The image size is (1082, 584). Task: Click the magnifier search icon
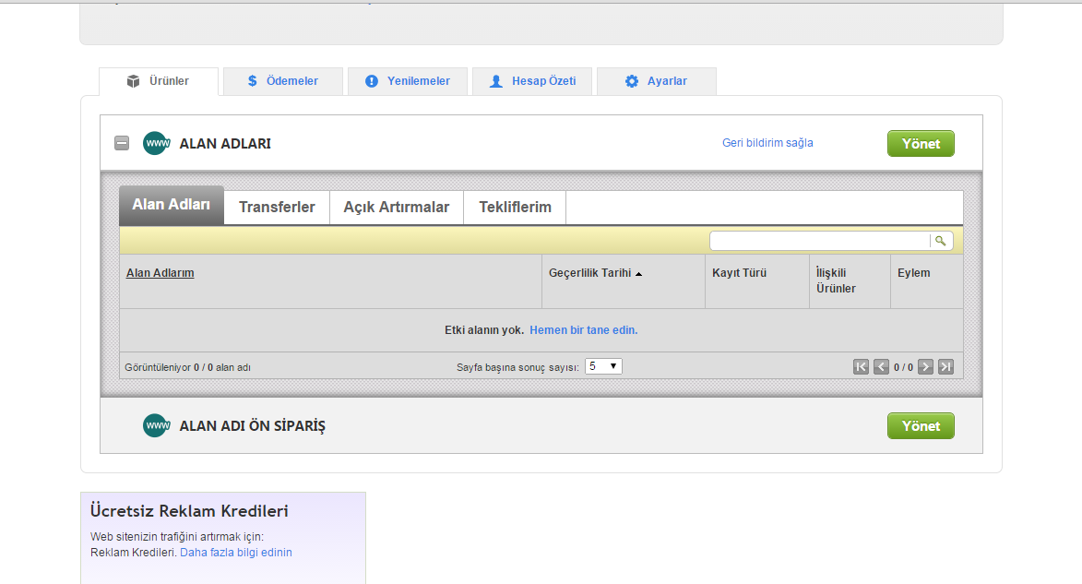(941, 240)
